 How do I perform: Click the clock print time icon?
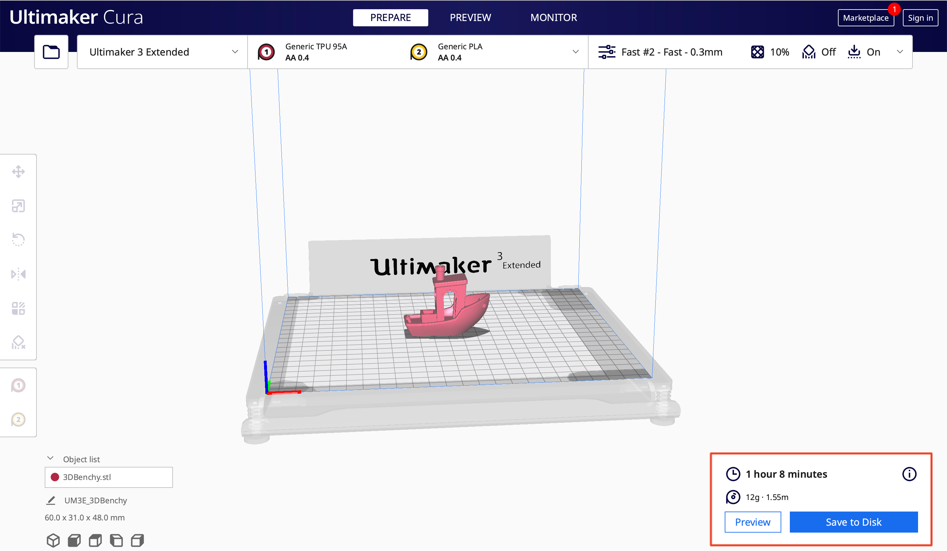[733, 474]
